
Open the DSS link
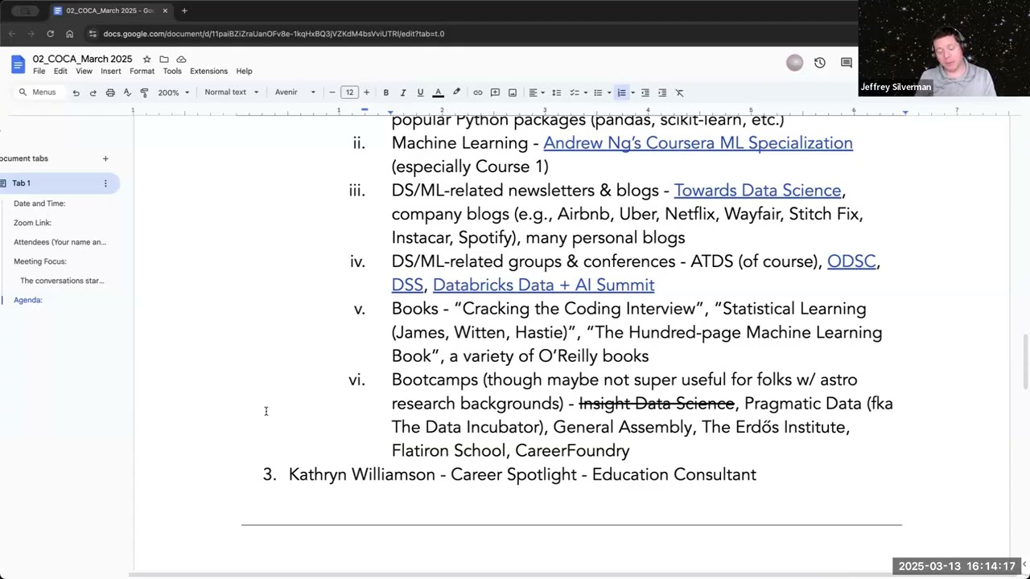point(407,285)
